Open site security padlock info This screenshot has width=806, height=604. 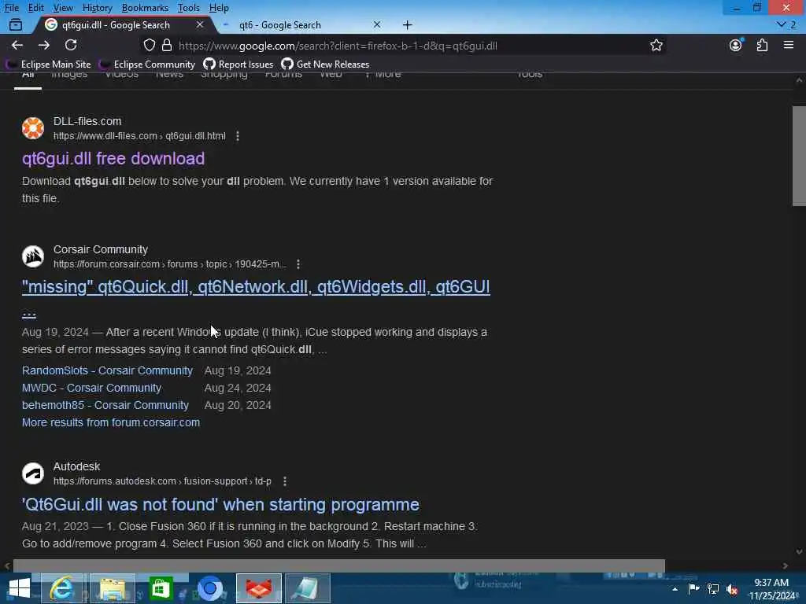click(x=167, y=45)
